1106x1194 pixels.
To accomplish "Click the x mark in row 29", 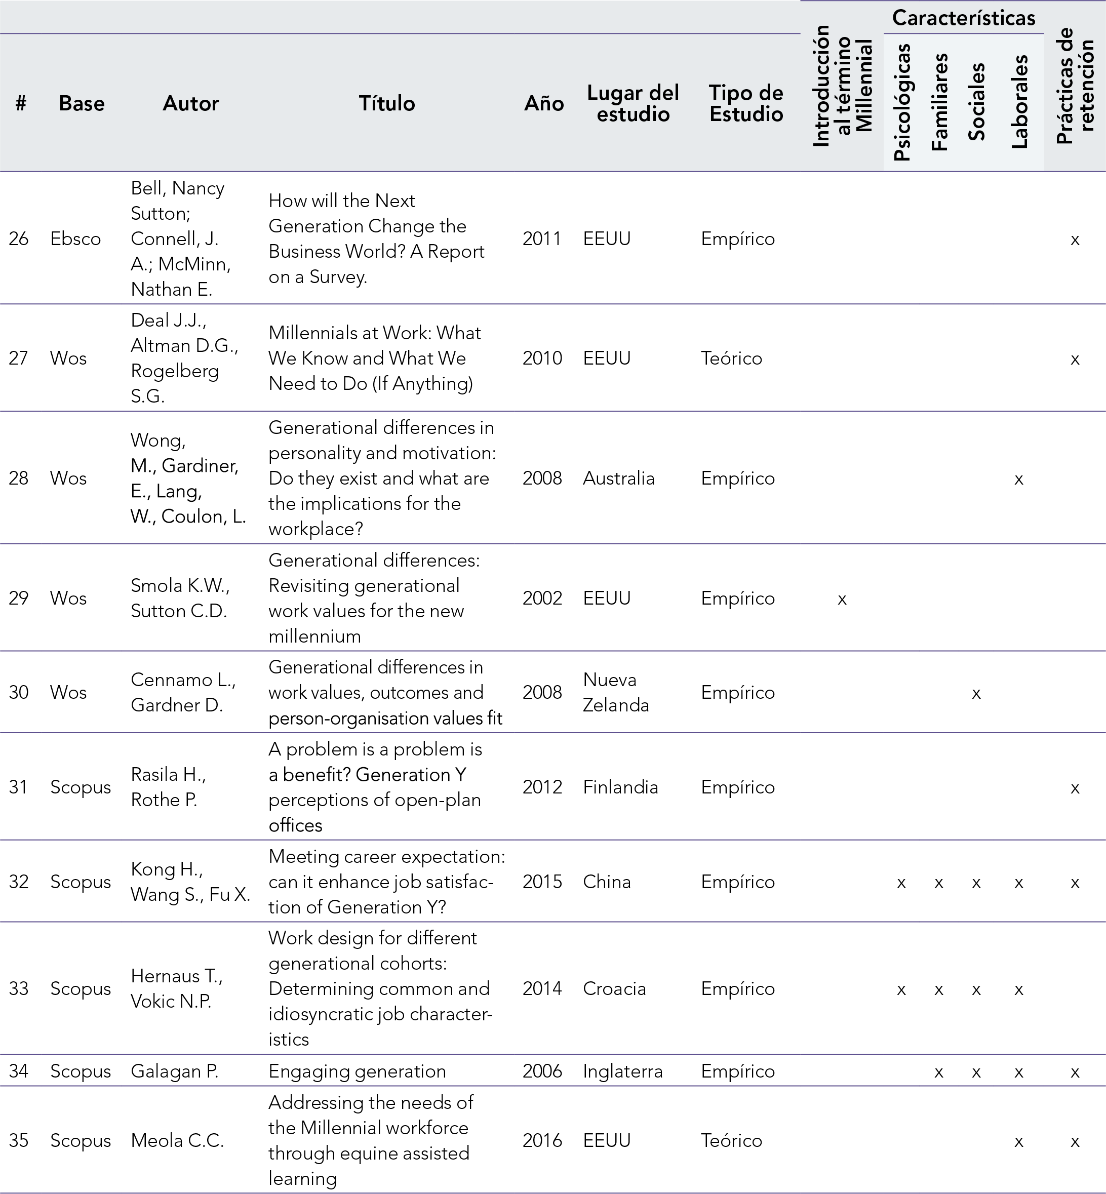I will [x=842, y=599].
